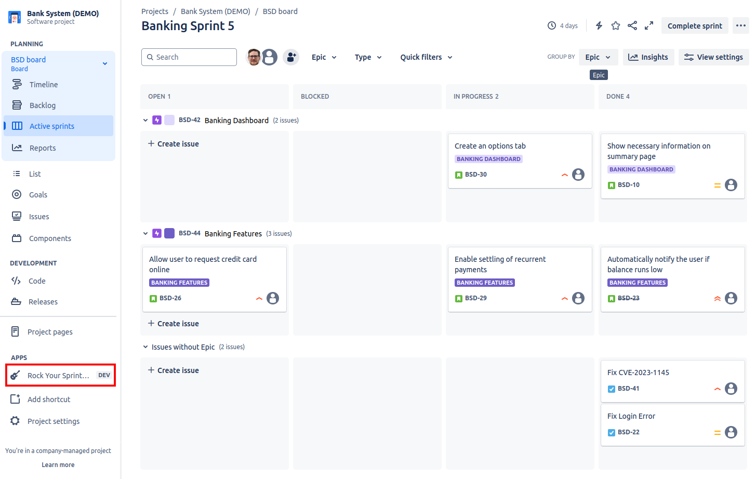Open the Group by Epic dropdown
Screen dimensions: 756x479
click(x=598, y=57)
